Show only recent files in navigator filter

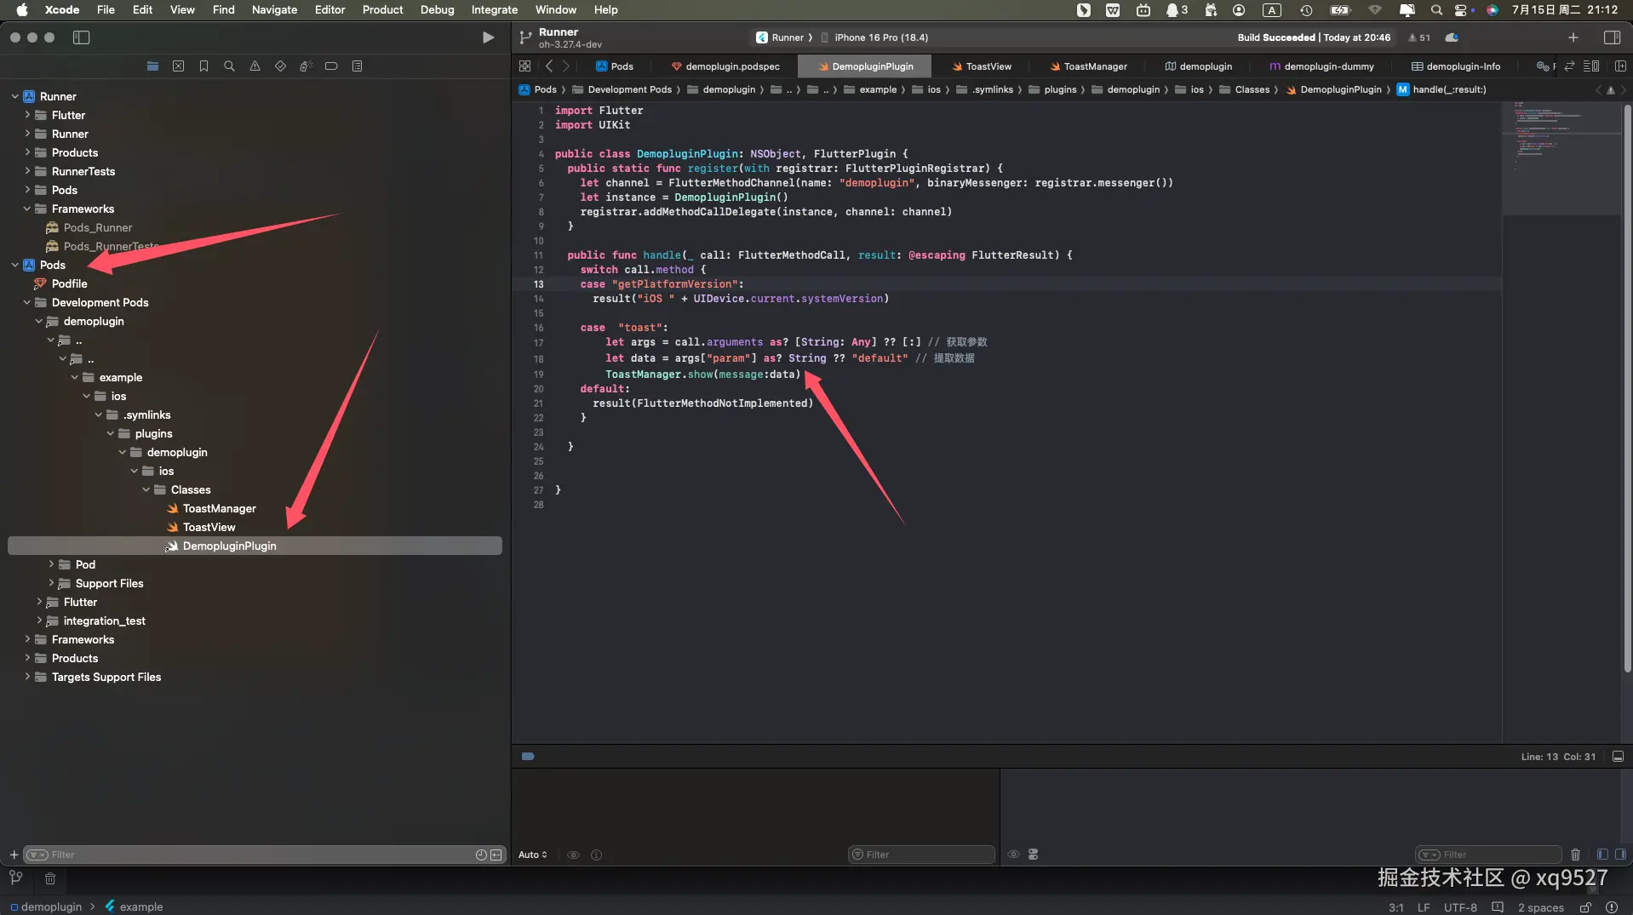pos(481,855)
